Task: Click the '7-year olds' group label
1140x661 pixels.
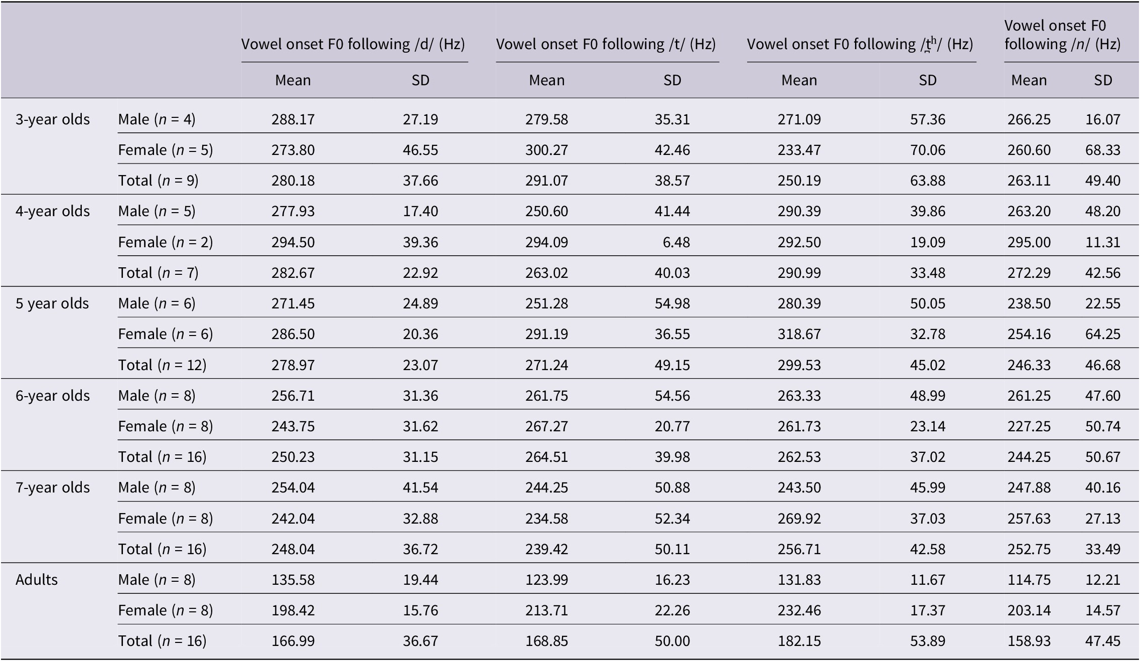Action: pyautogui.click(x=53, y=487)
